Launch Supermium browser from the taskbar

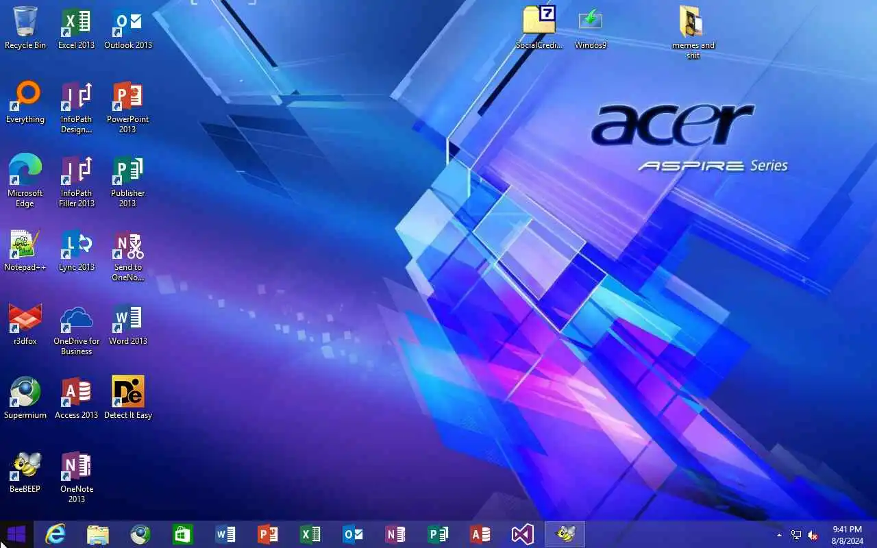click(x=140, y=534)
